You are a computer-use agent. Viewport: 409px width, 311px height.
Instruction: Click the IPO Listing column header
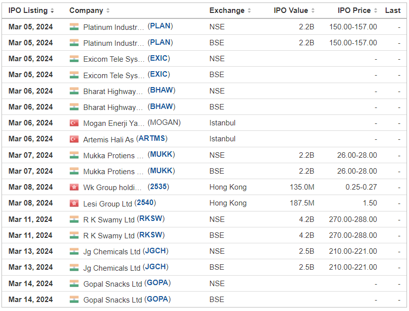pyautogui.click(x=28, y=10)
